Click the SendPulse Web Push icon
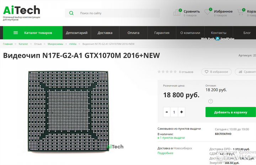 pos(218,39)
